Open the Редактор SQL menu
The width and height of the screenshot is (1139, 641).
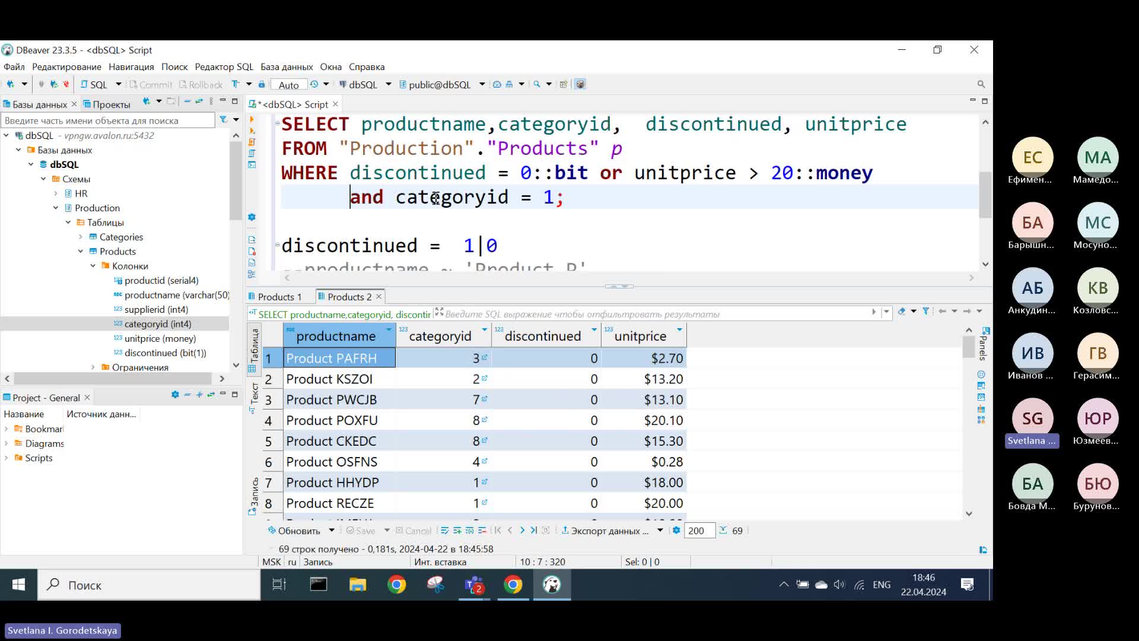(x=224, y=67)
